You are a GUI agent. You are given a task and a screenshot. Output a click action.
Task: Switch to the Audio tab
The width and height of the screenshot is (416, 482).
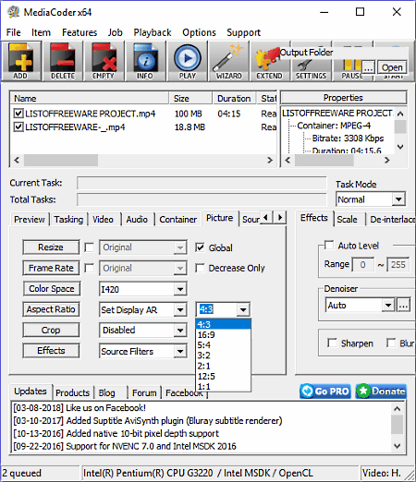pos(137,219)
